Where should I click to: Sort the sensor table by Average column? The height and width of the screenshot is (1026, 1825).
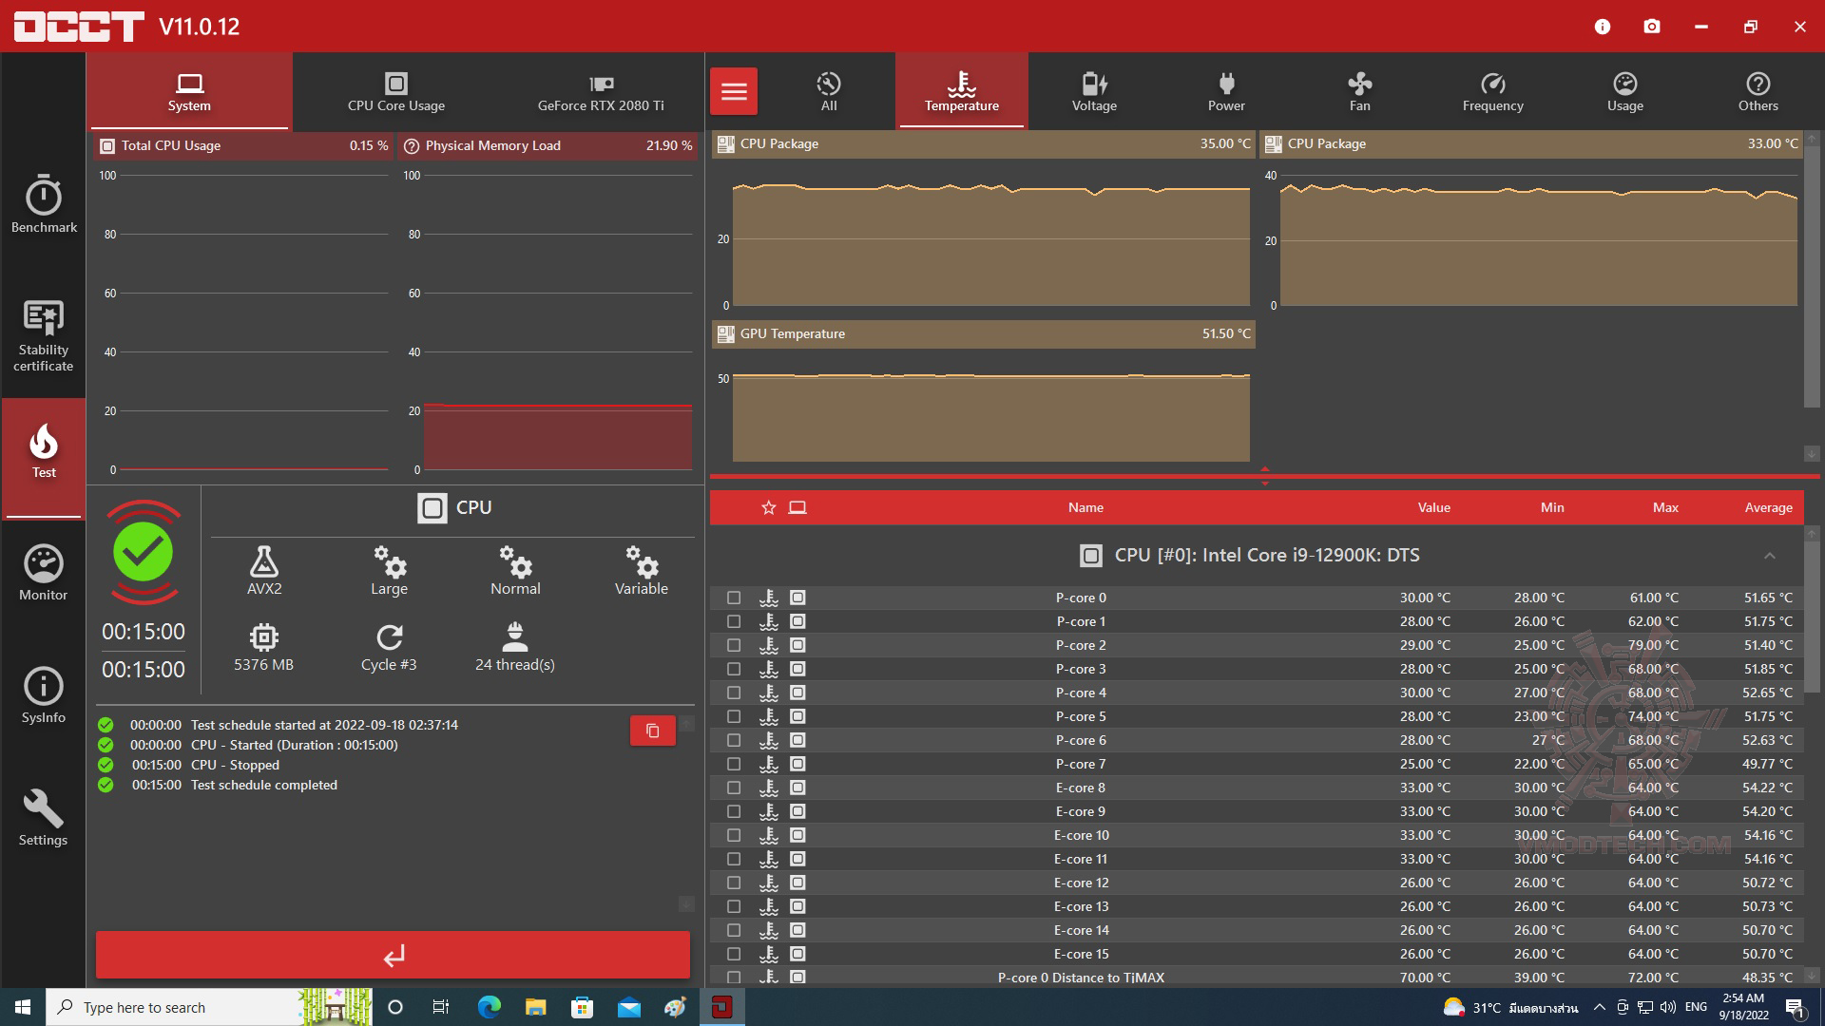1768,507
